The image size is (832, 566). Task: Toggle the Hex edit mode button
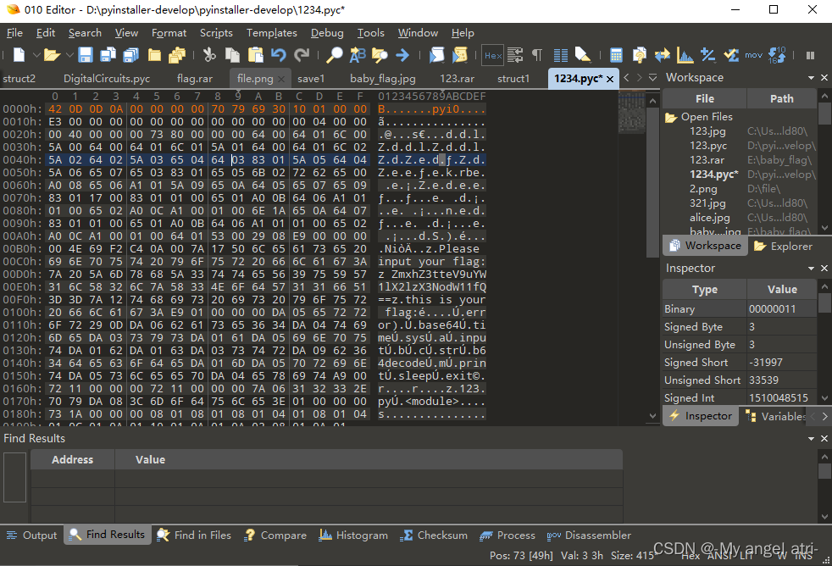(x=493, y=55)
